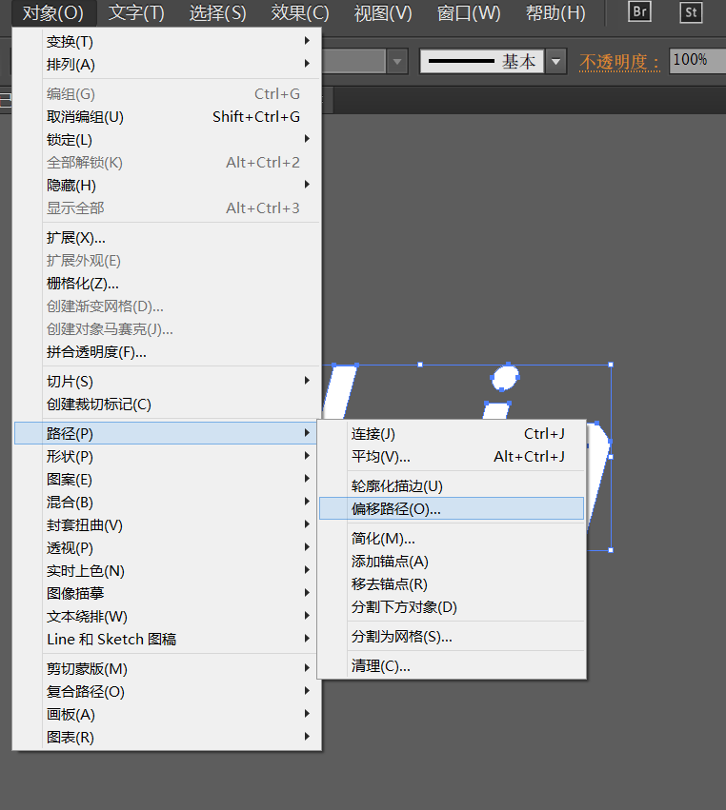Viewport: 726px width, 810px height.
Task: Expand the 图案(E) submenu
Action: pos(168,479)
